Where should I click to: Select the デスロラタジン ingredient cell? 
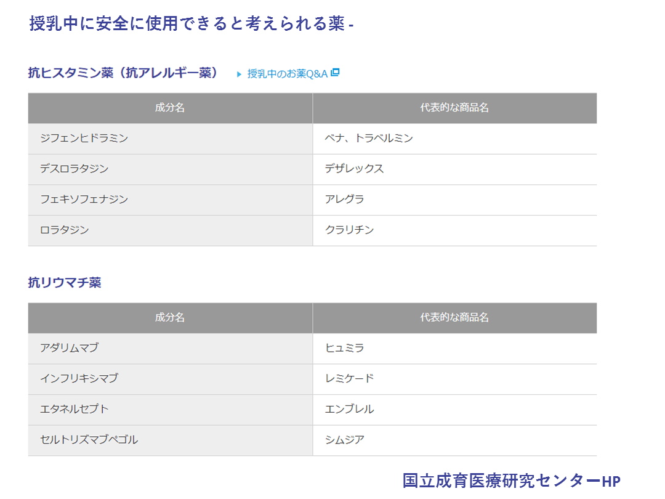74,169
